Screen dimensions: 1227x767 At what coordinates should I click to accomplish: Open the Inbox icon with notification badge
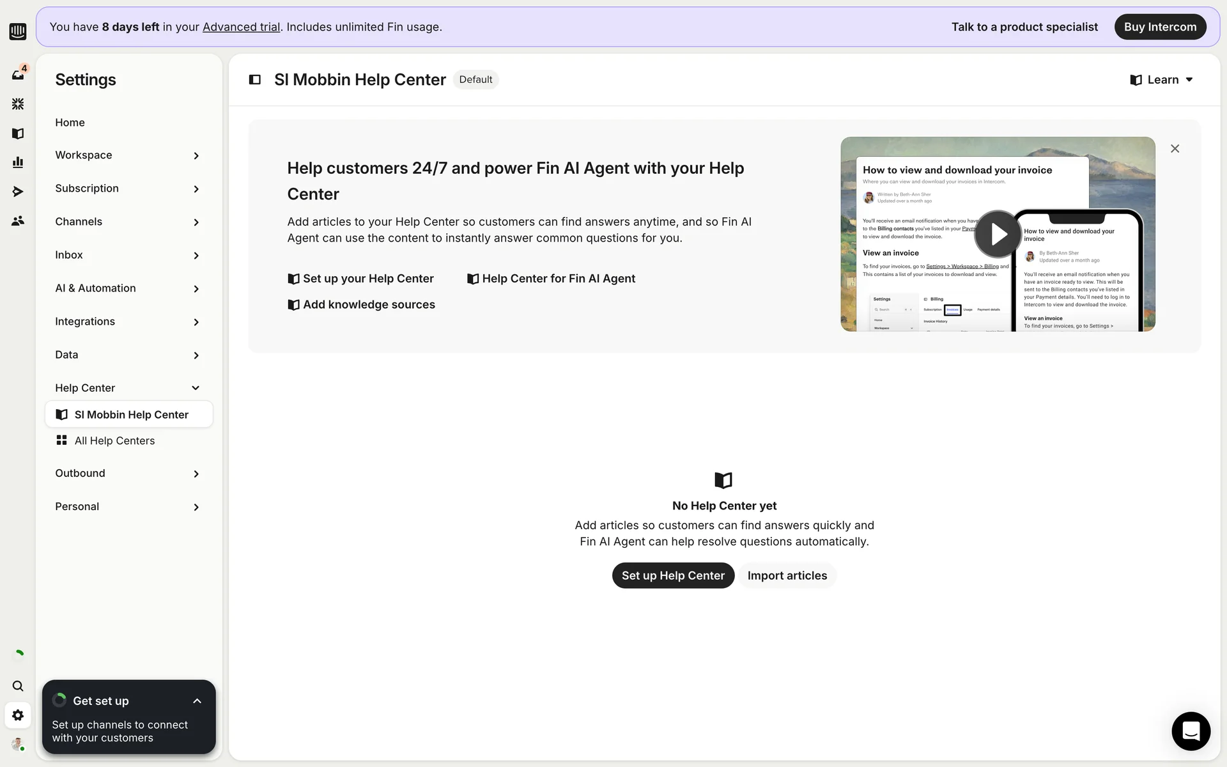coord(18,75)
